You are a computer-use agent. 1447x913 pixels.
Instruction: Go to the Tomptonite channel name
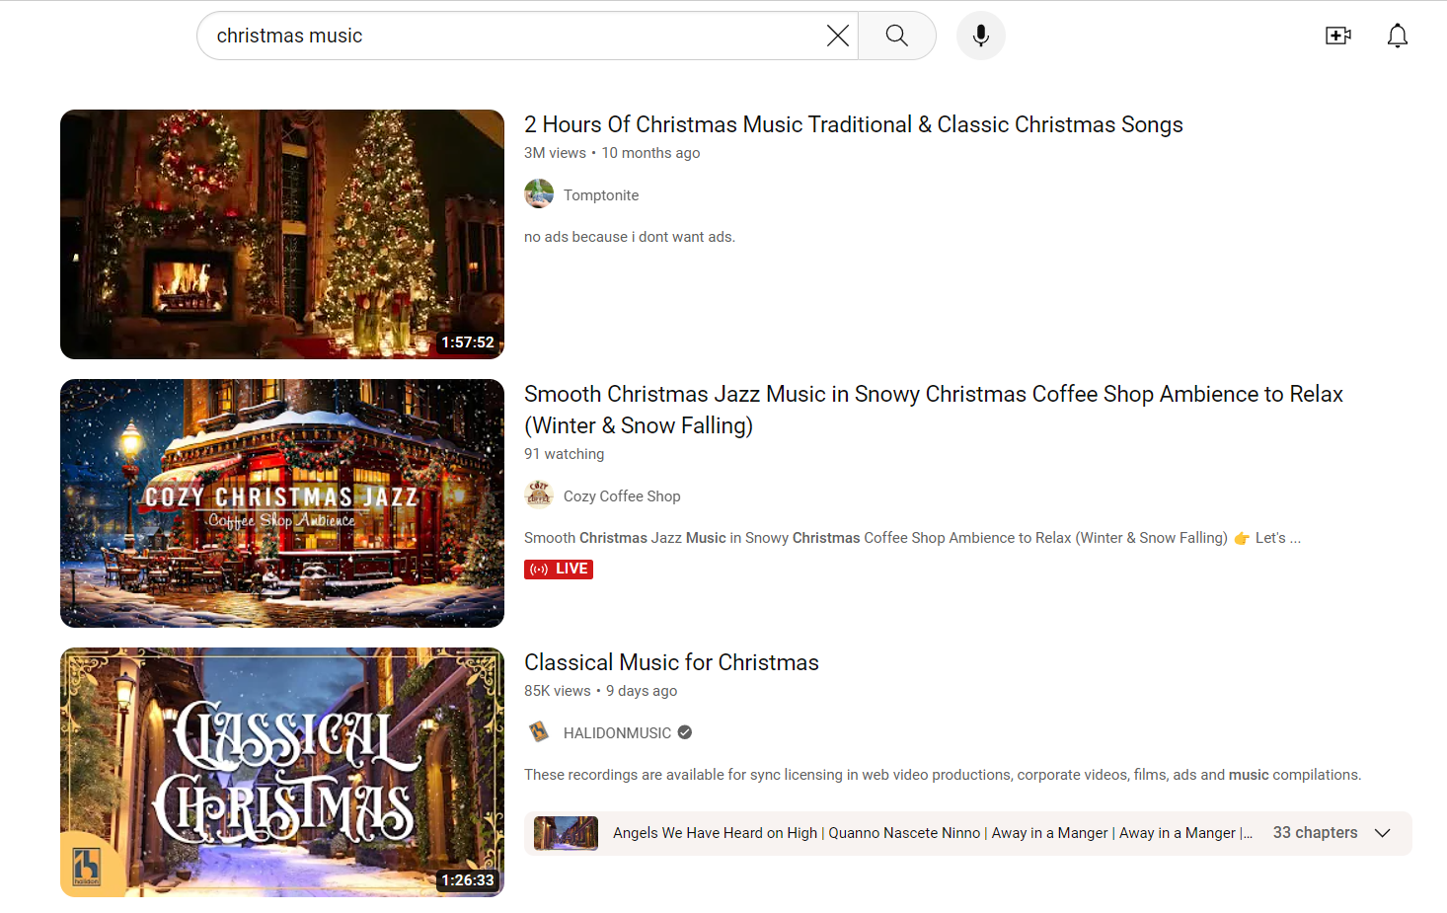point(601,195)
